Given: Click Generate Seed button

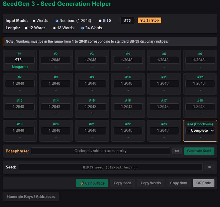Looking at the screenshot, I should (x=199, y=151).
